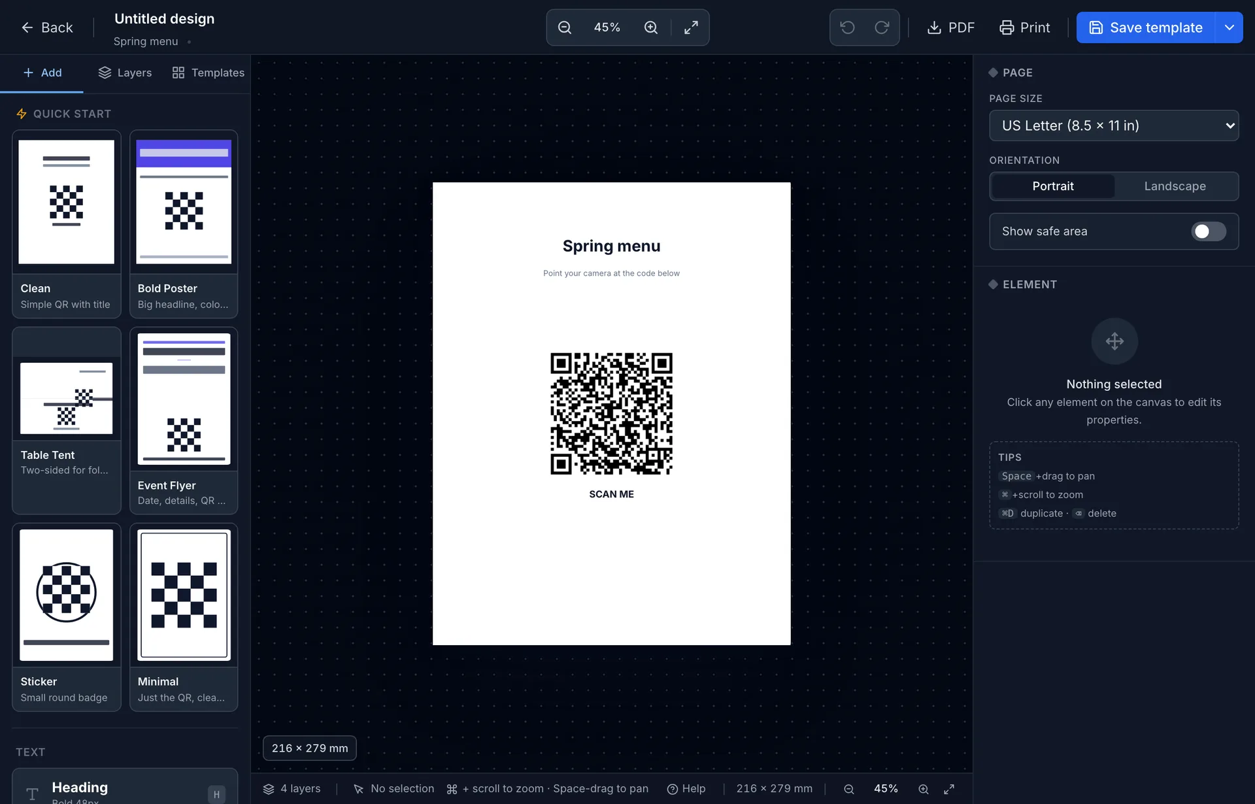Image resolution: width=1255 pixels, height=804 pixels.
Task: Choose the Event Flyer template
Action: [x=184, y=420]
